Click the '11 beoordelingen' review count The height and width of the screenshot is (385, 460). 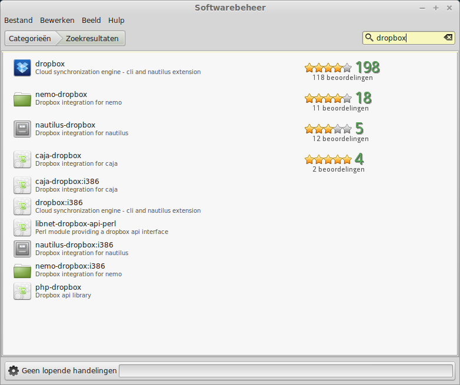pyautogui.click(x=341, y=108)
